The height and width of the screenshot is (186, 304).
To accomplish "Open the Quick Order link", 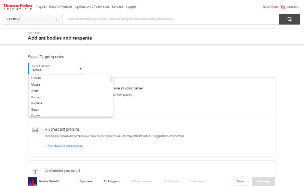I will click(270, 7).
